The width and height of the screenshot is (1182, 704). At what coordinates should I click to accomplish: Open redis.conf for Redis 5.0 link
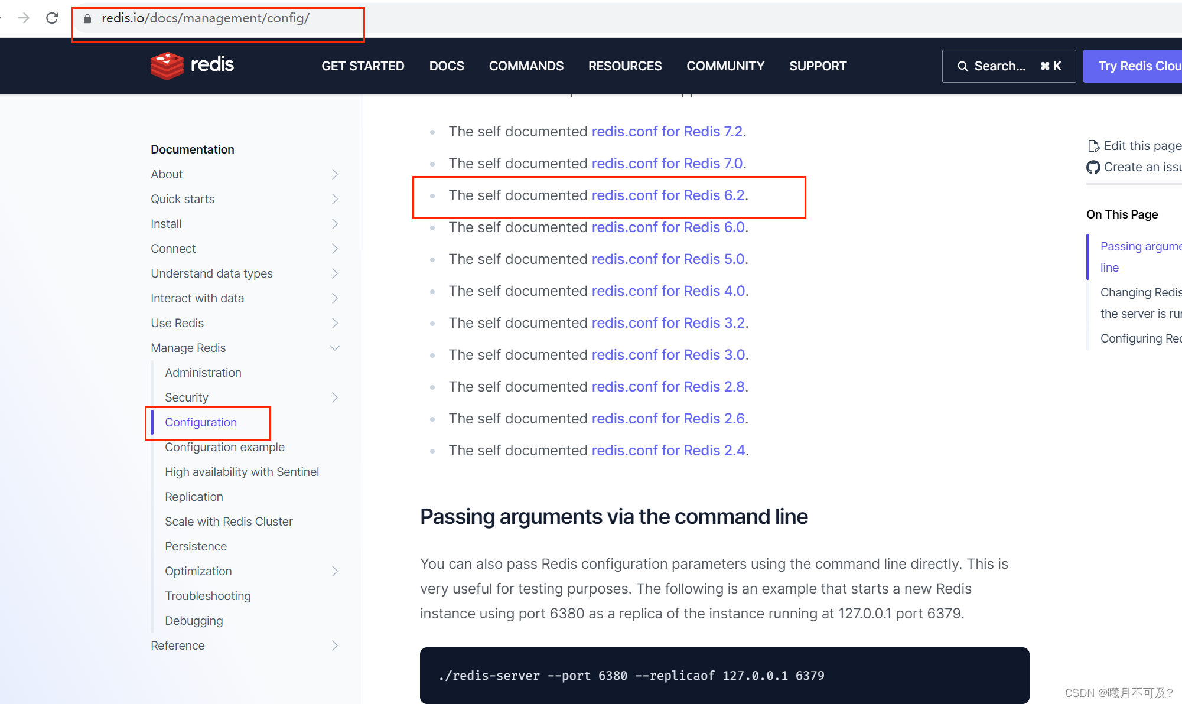click(x=668, y=259)
